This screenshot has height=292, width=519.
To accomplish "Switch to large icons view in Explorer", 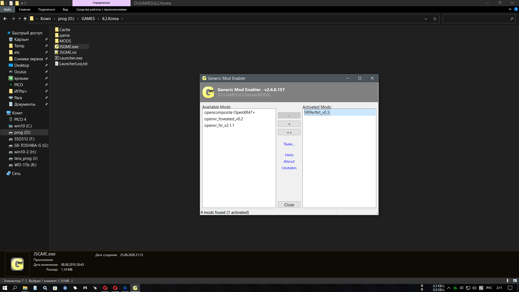I will pyautogui.click(x=515, y=281).
